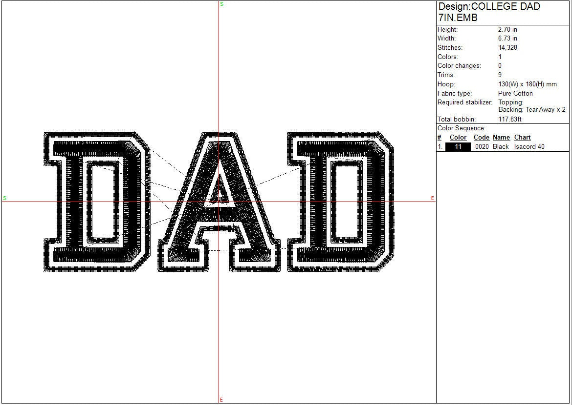The height and width of the screenshot is (405, 572).
Task: Click the Backing: Tear Away x 2 text
Action: click(x=531, y=110)
